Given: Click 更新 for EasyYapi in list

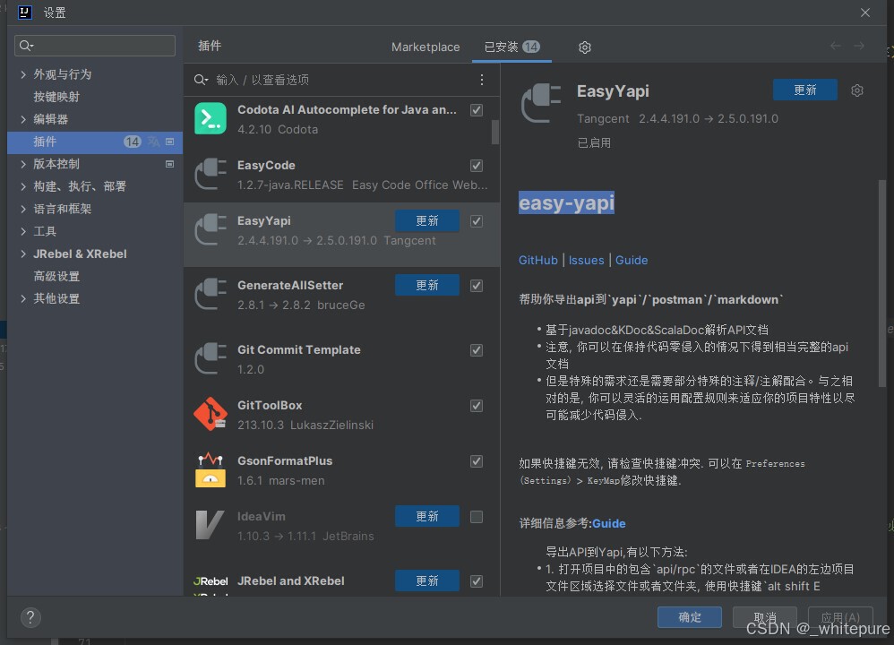Looking at the screenshot, I should point(427,220).
